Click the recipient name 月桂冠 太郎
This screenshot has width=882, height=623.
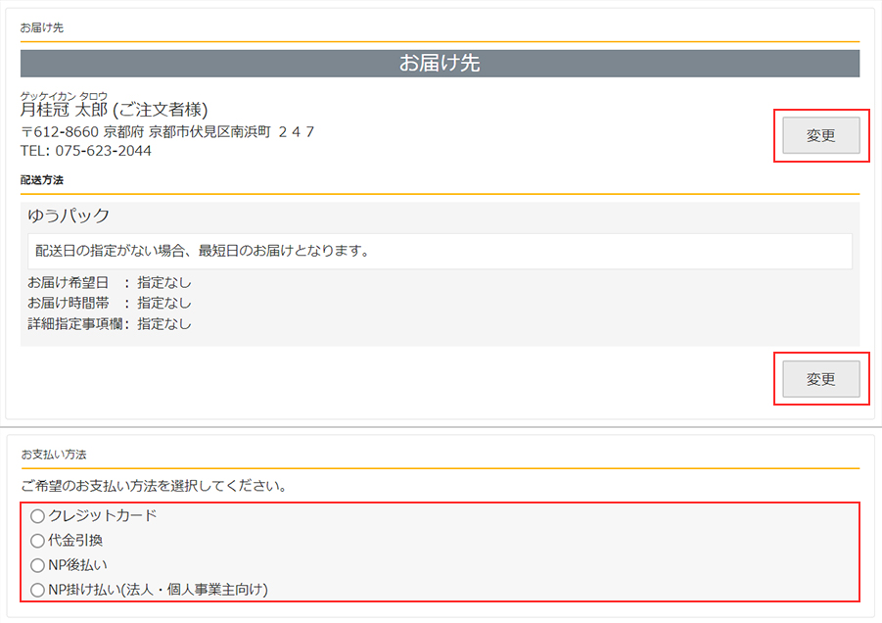point(114,110)
